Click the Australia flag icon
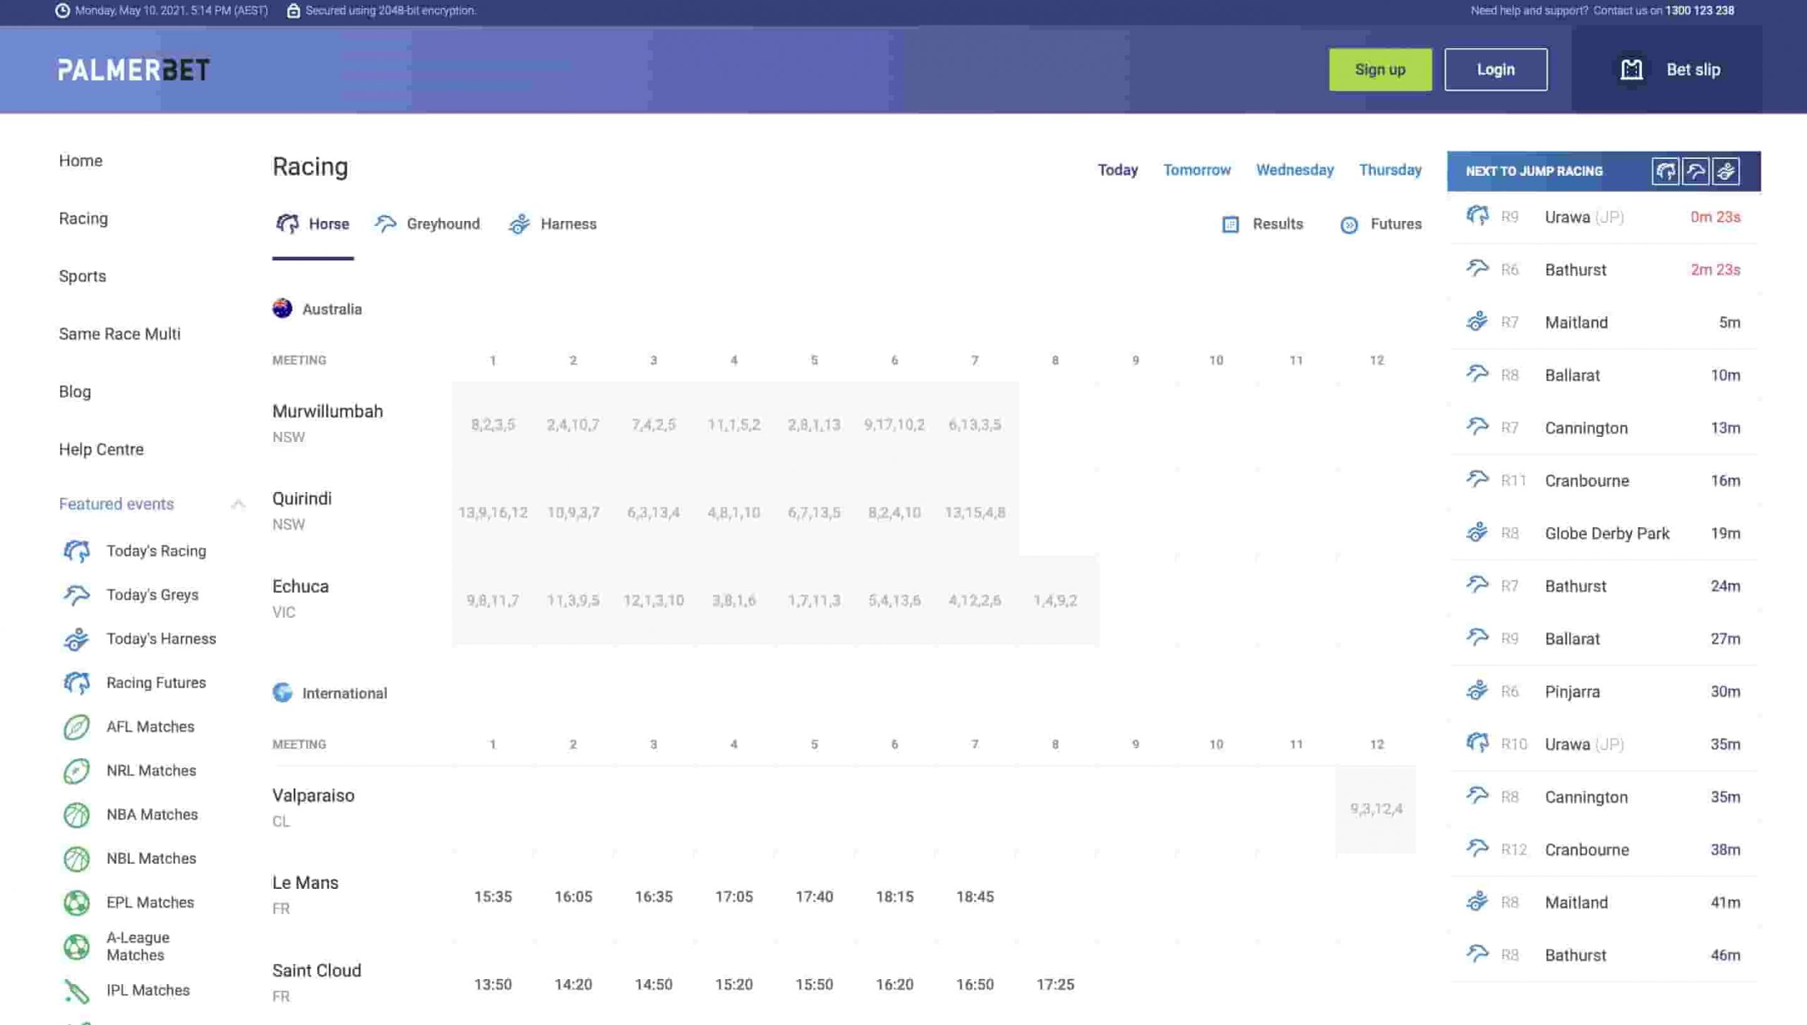The height and width of the screenshot is (1025, 1807). coord(282,308)
